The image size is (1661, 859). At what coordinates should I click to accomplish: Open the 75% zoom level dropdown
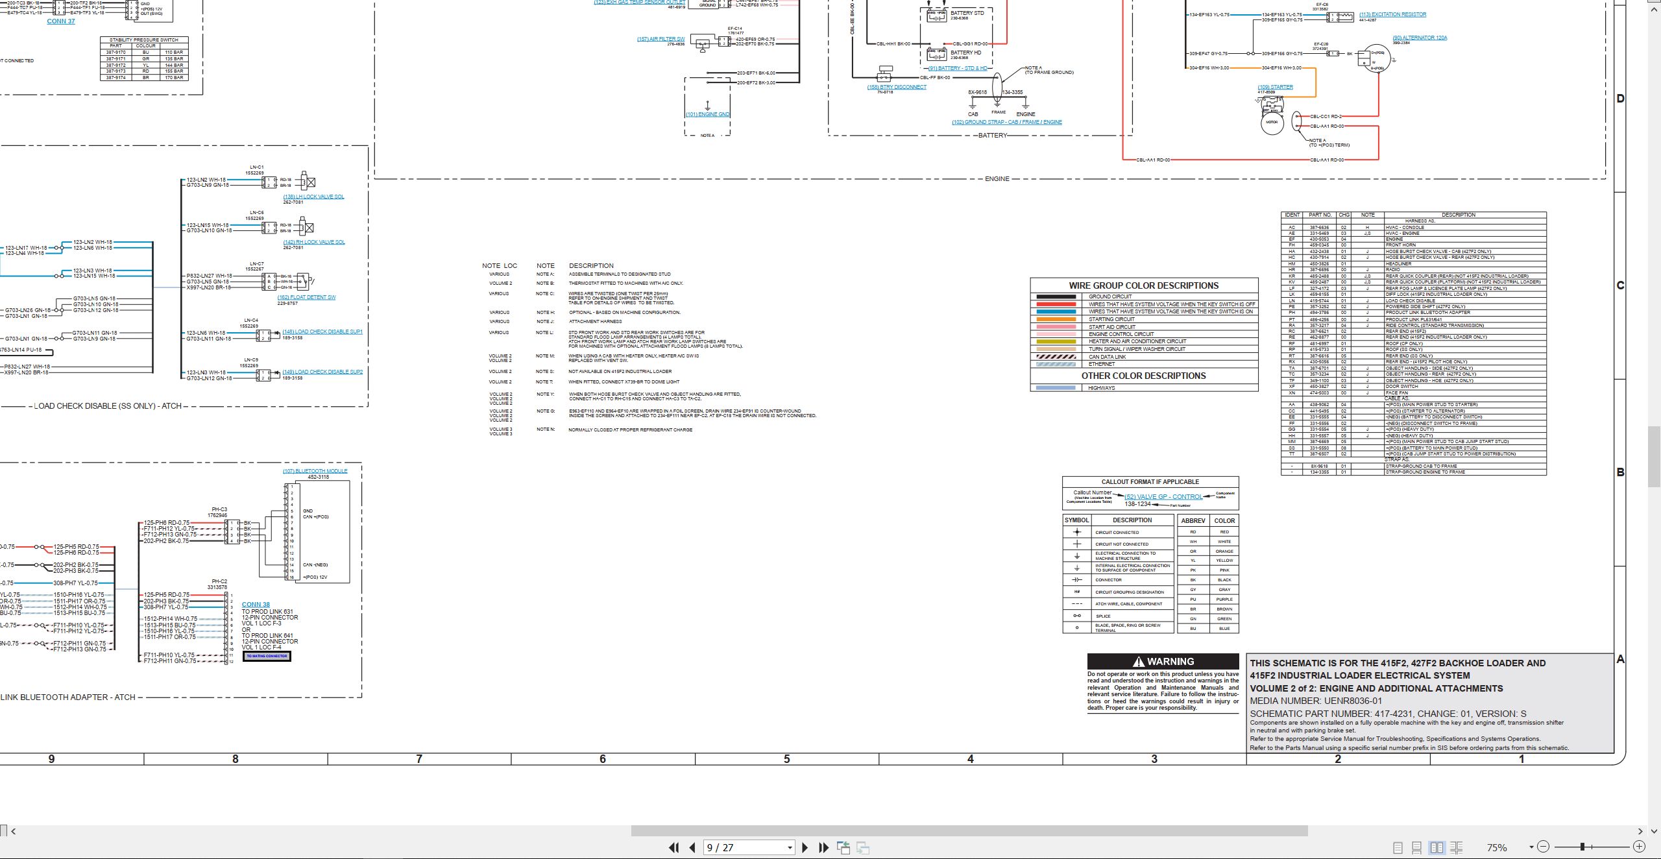1531,847
